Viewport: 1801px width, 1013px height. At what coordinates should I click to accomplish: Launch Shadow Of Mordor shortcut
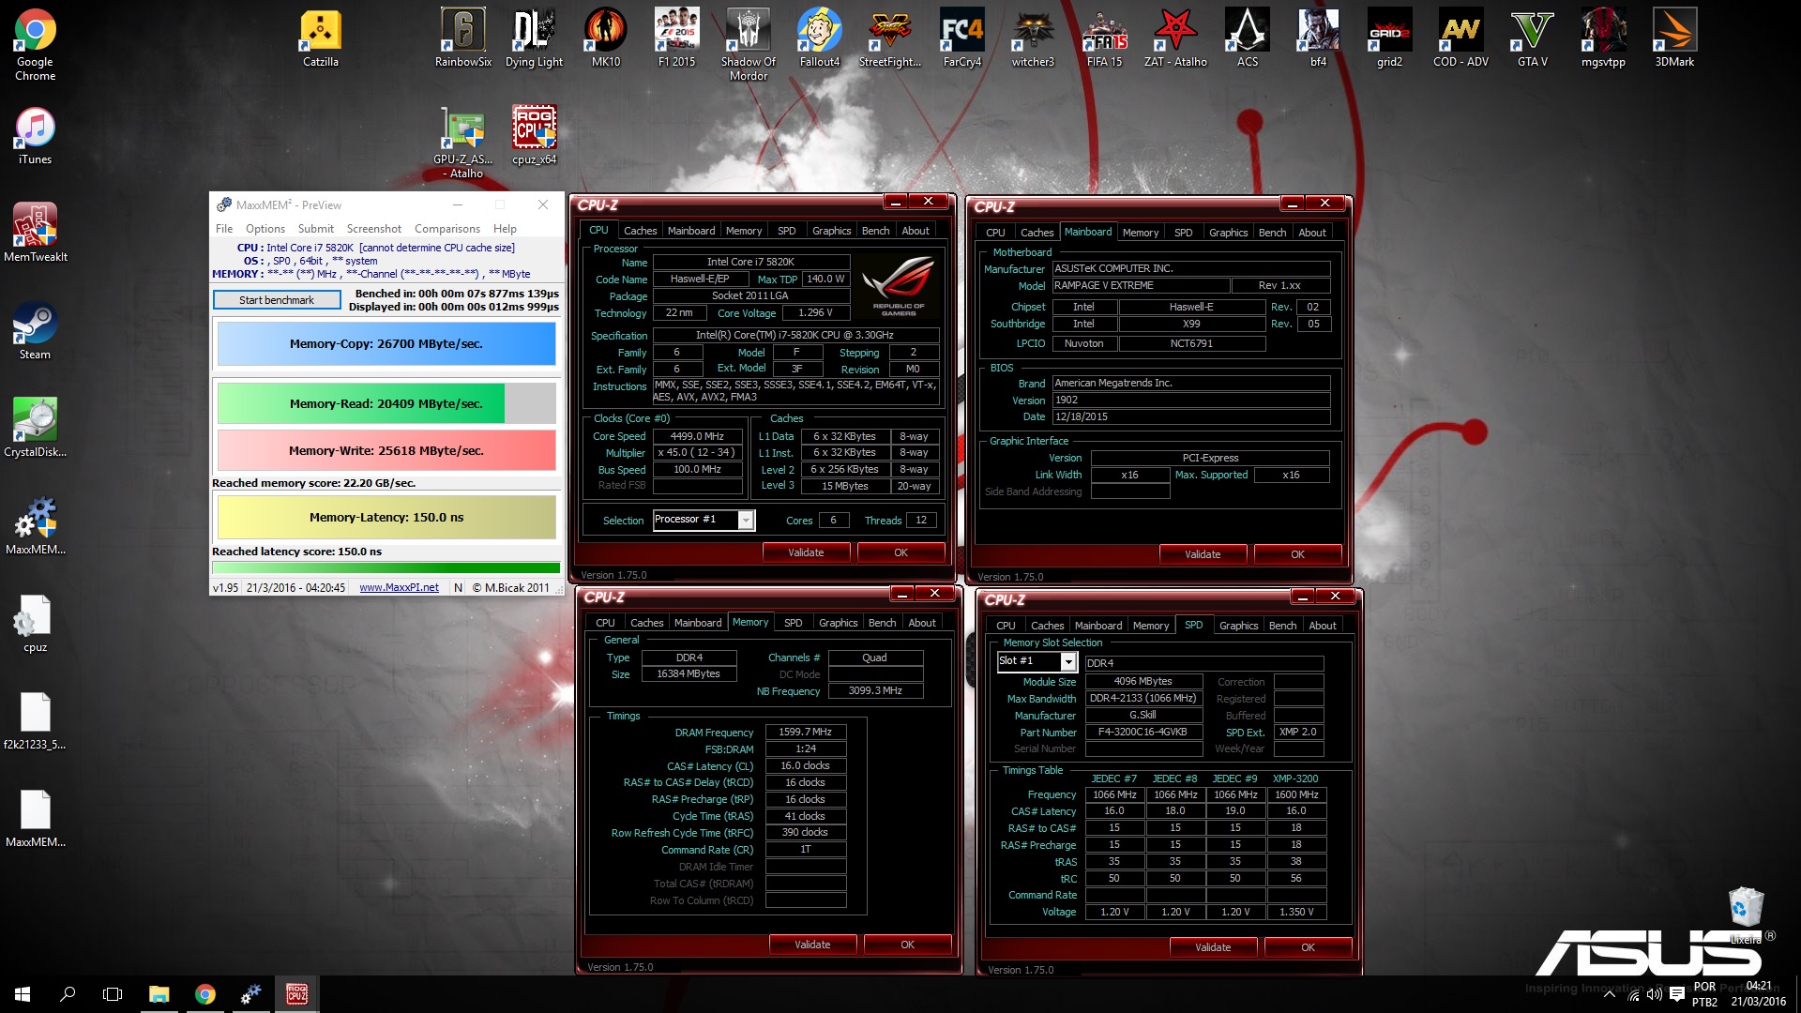(x=748, y=44)
